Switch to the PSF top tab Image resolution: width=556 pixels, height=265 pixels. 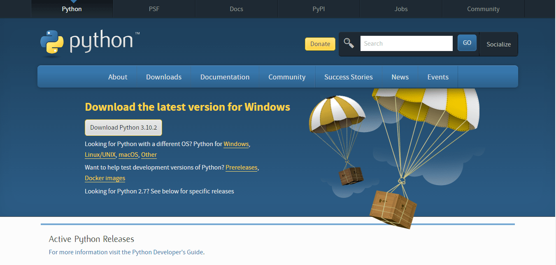(154, 9)
